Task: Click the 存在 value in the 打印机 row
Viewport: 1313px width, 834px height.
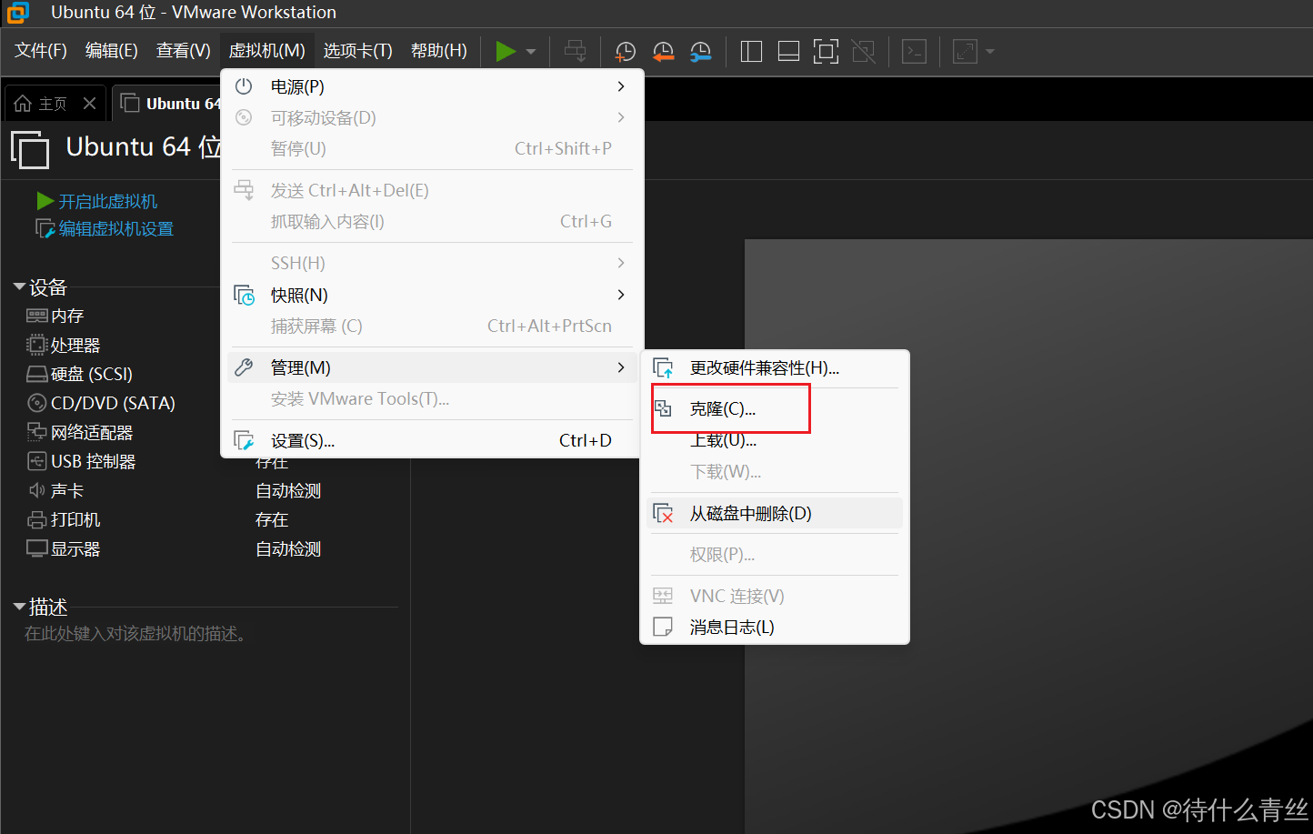Action: coord(272,520)
